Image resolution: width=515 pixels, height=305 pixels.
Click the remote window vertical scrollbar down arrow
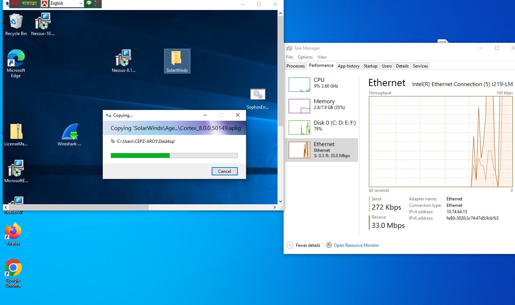pos(280,201)
